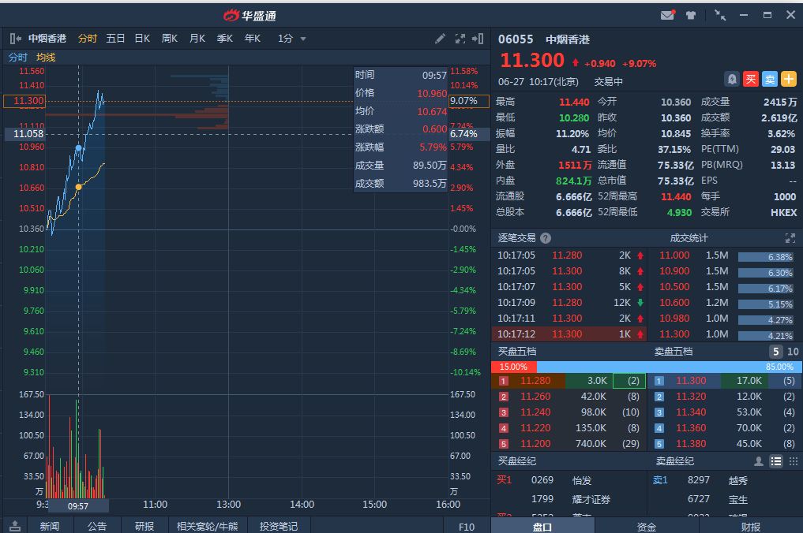
Task: Shrink window using the compress-arrows icon
Action: click(x=719, y=15)
